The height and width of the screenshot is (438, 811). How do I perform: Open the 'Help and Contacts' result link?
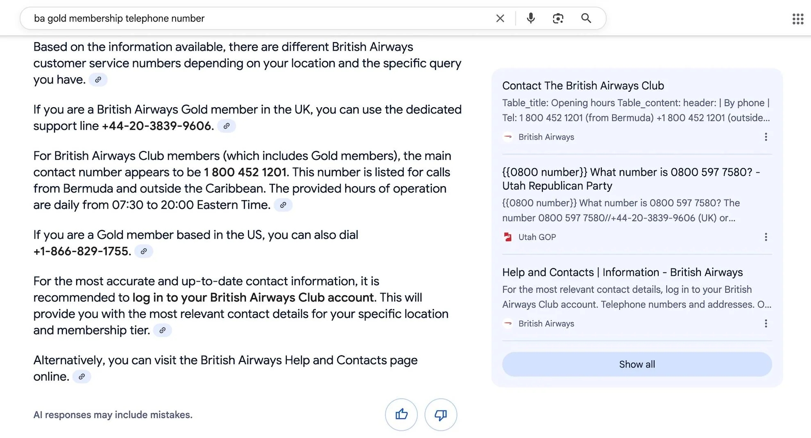(622, 272)
